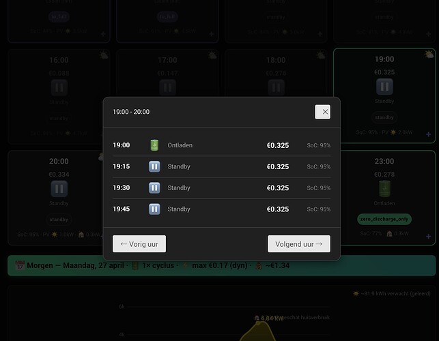Close the 19:00 - 20:00 dialog

point(322,112)
